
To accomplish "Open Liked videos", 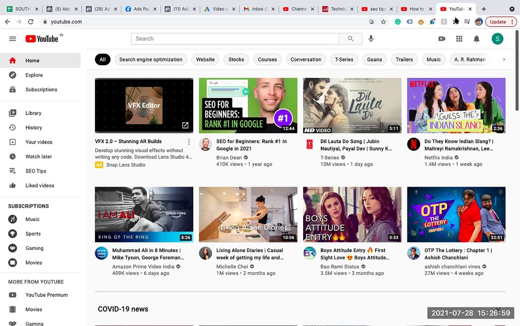I will 40,186.
